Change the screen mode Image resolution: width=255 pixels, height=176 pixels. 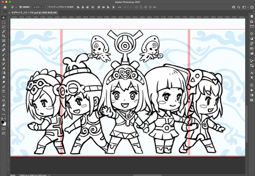(x=4, y=134)
